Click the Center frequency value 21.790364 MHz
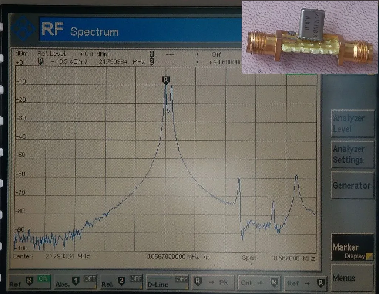 [x=67, y=256]
